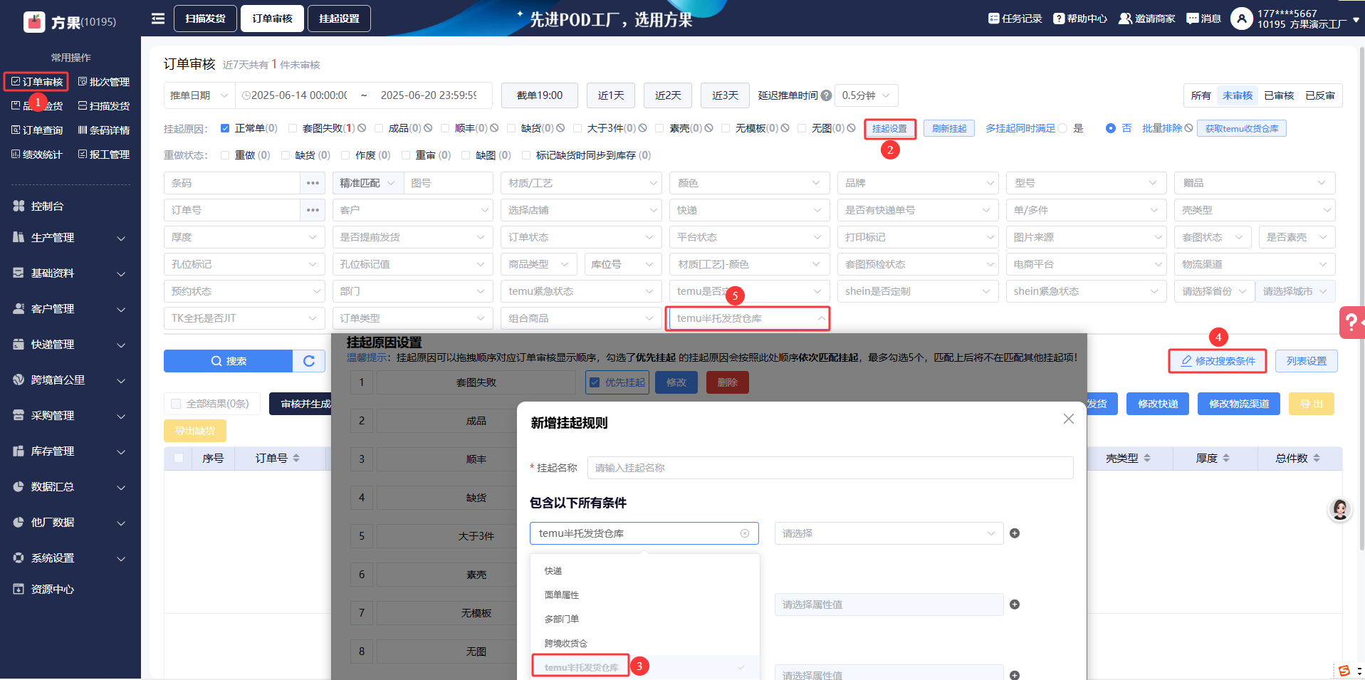Open 消息 messages in the header
This screenshot has height=680, width=1365.
point(1204,19)
